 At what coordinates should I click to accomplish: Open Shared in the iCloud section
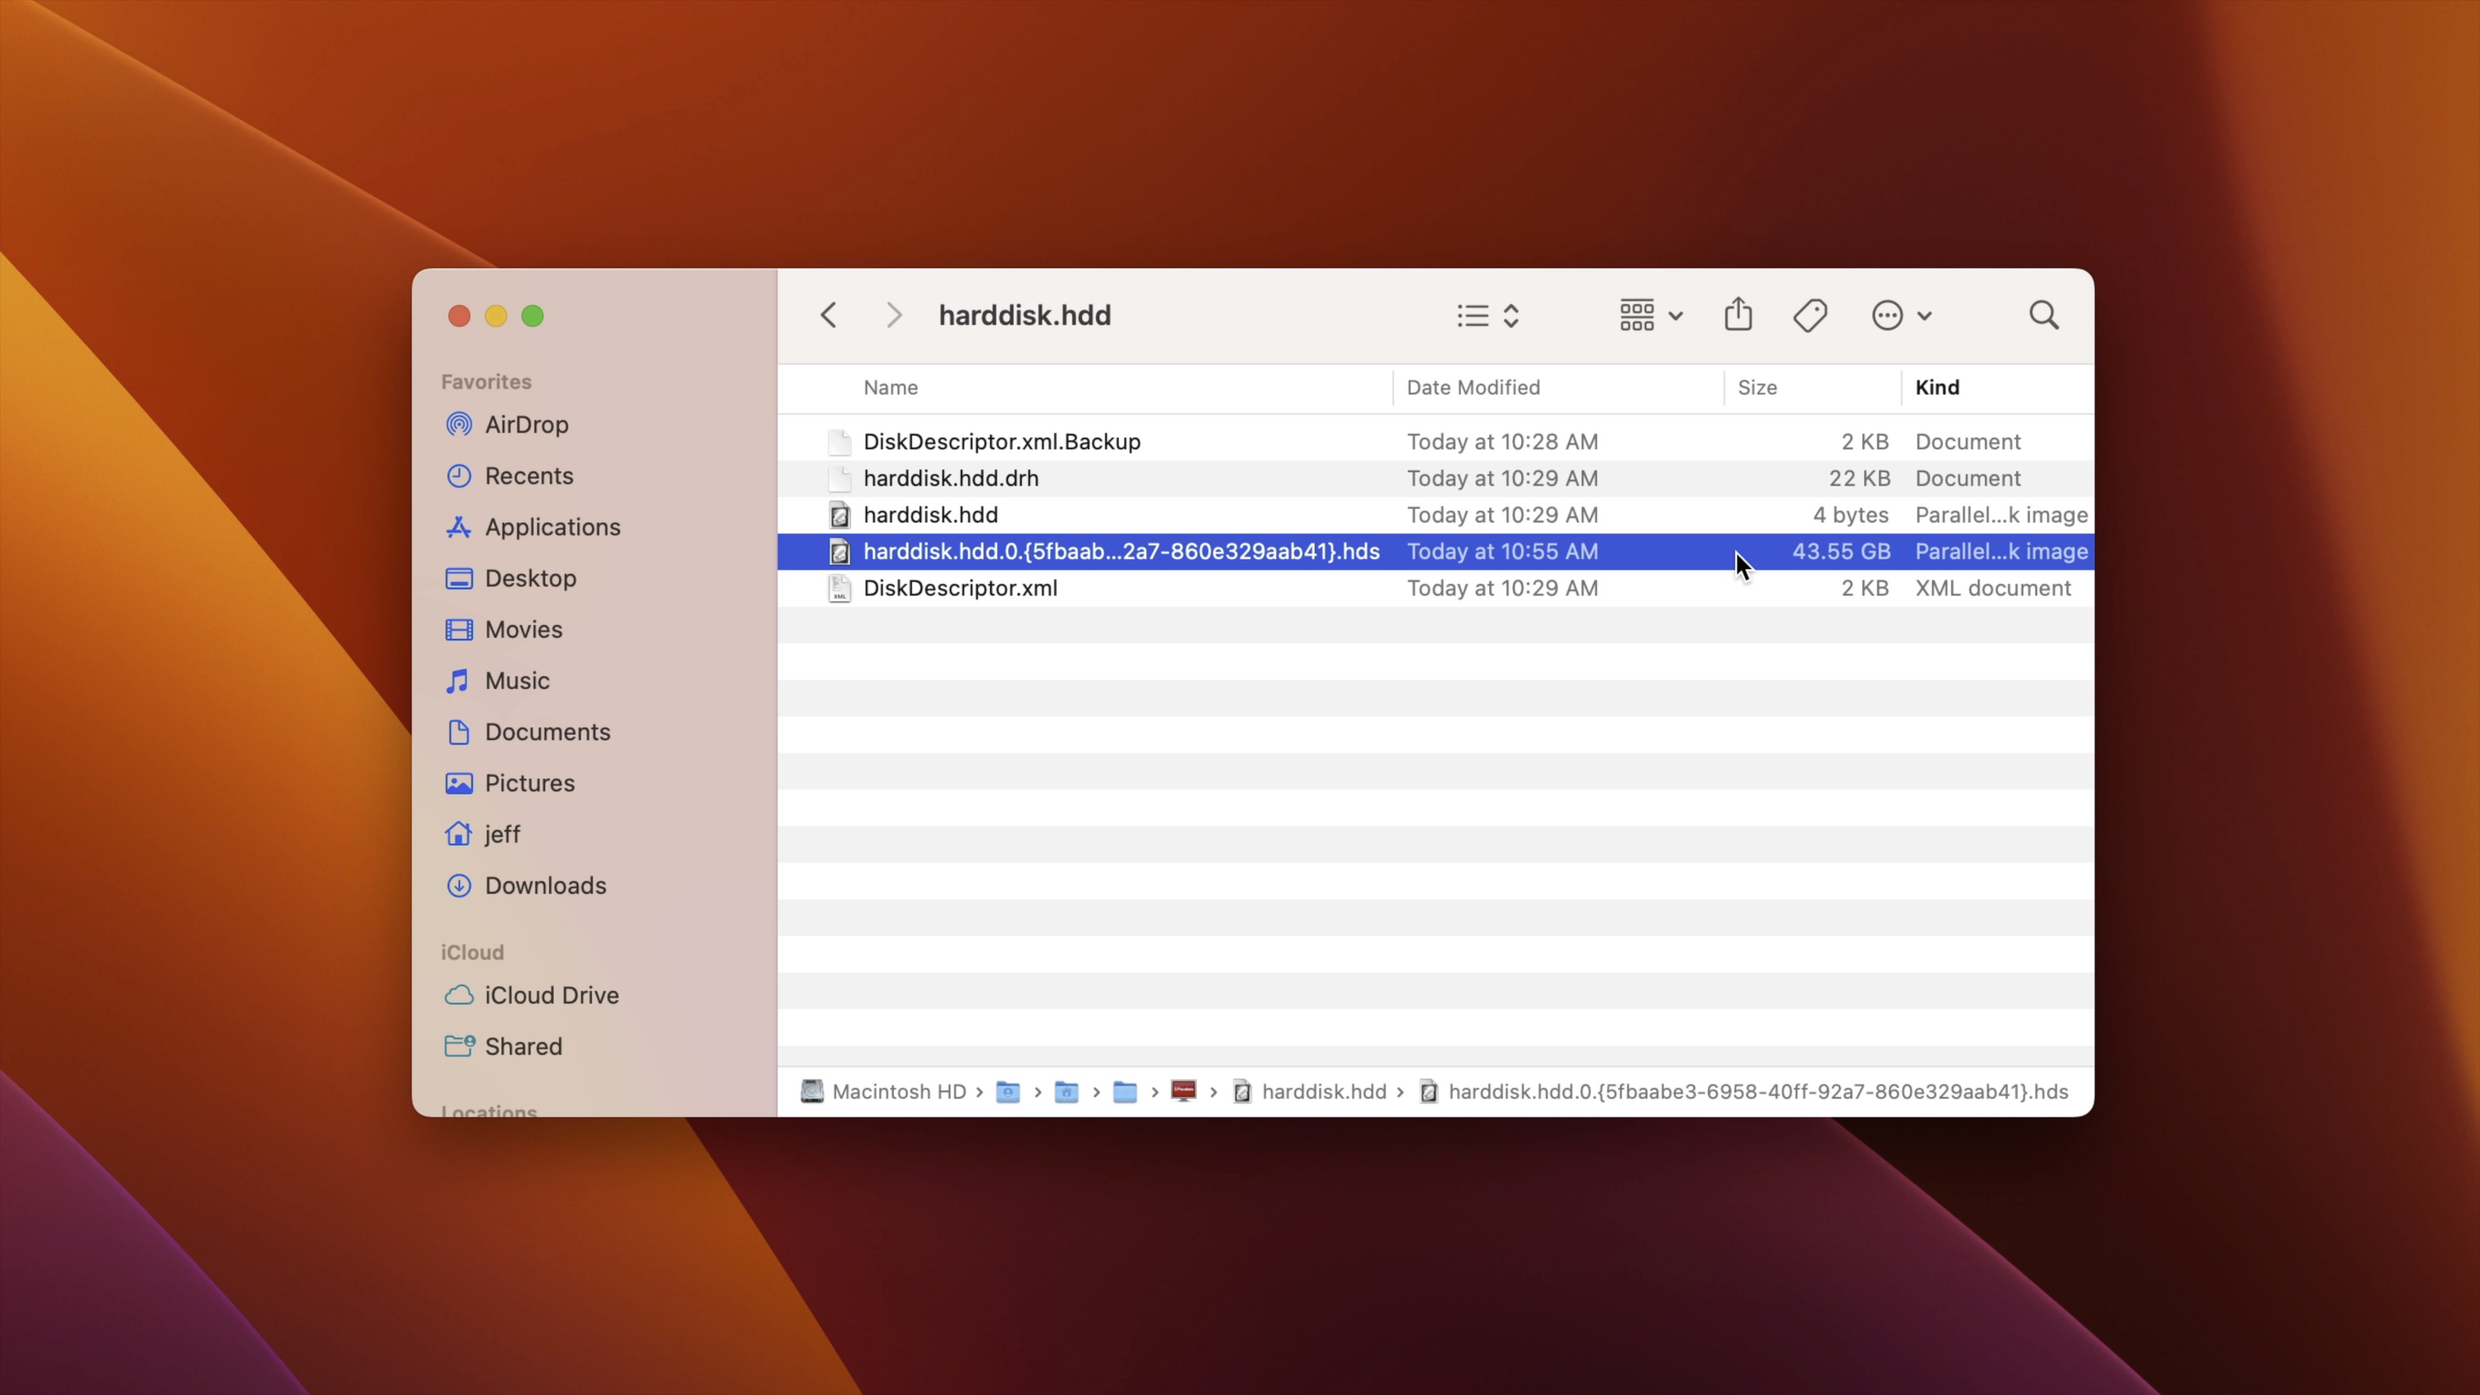coord(522,1046)
